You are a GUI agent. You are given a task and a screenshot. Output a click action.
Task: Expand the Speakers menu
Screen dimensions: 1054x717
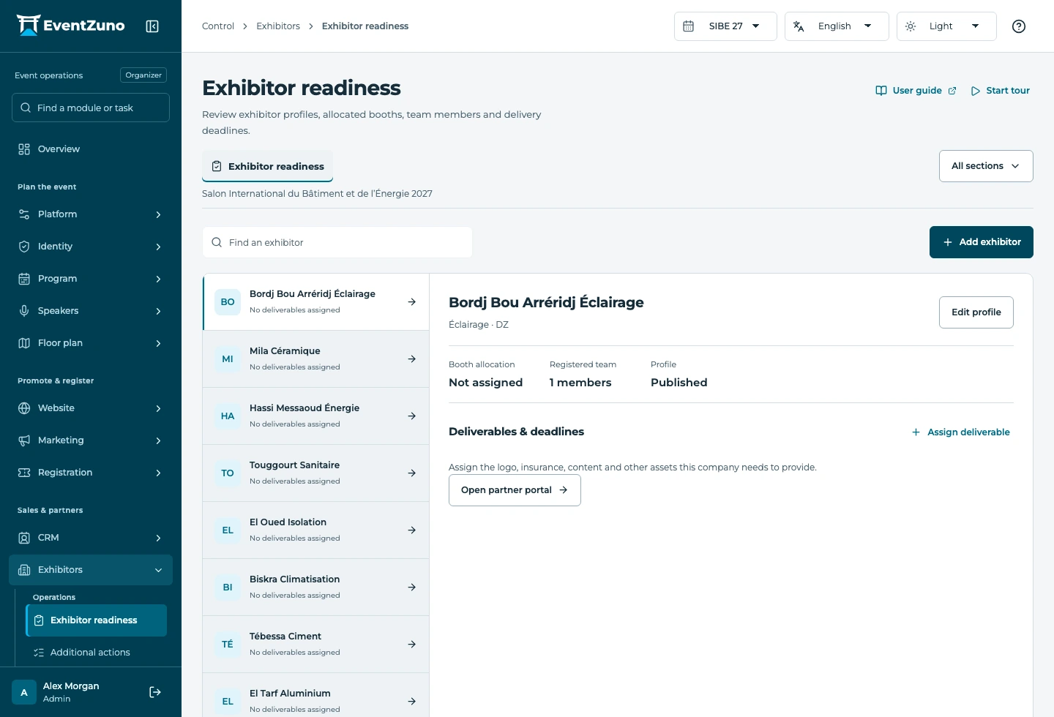click(91, 311)
